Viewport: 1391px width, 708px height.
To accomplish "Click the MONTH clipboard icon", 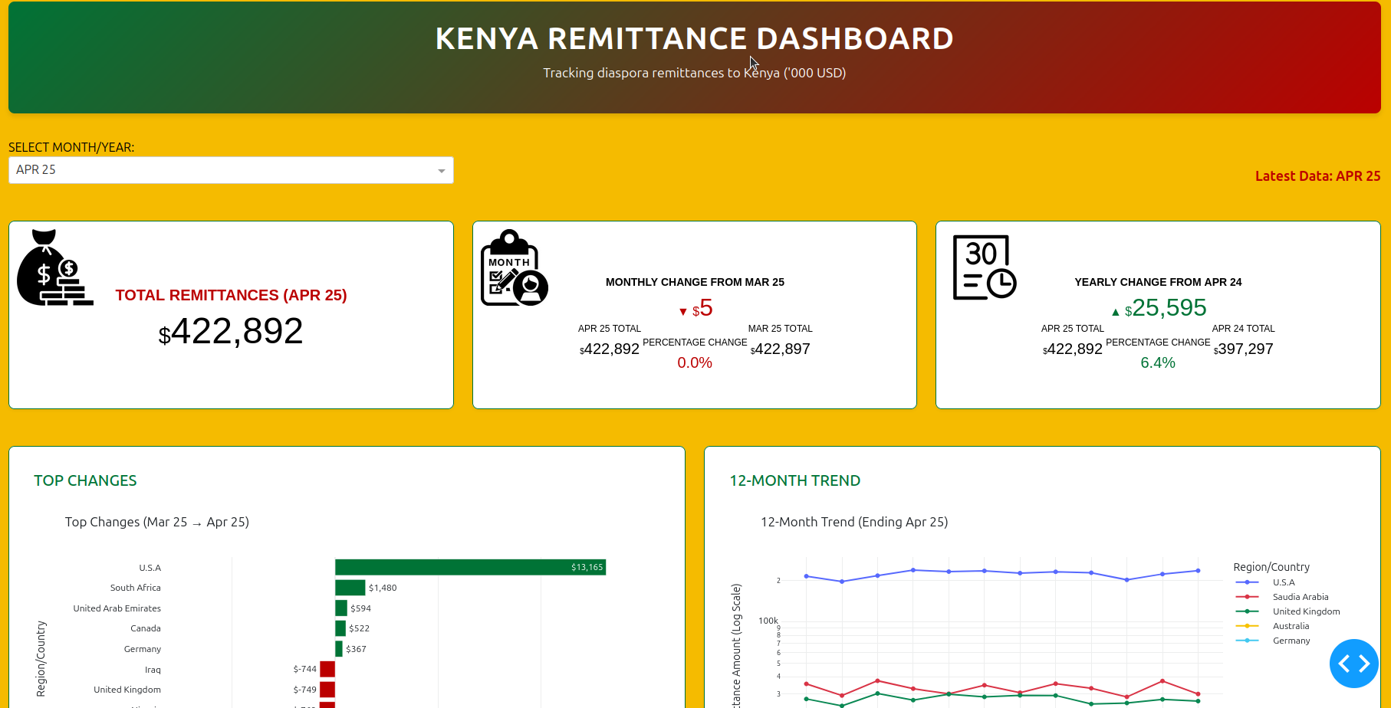I will [515, 267].
